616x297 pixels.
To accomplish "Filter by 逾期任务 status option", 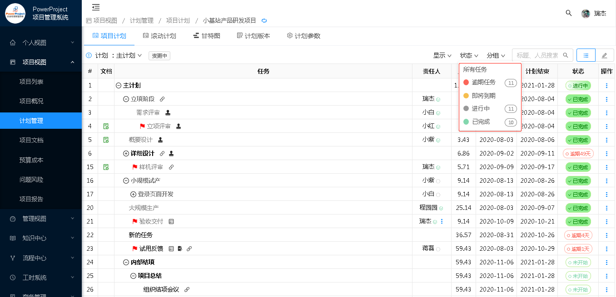I will pos(483,83).
